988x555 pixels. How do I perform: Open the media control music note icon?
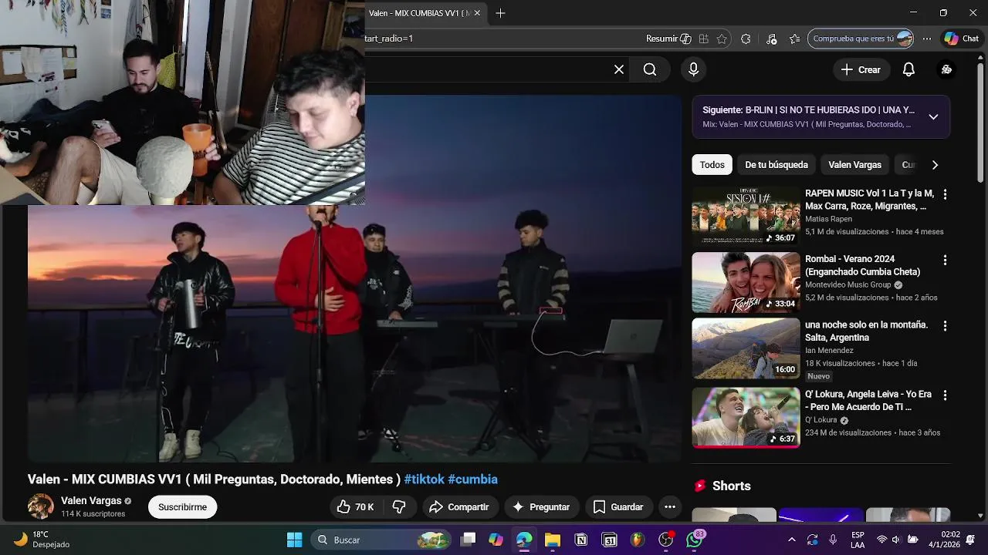tap(771, 39)
